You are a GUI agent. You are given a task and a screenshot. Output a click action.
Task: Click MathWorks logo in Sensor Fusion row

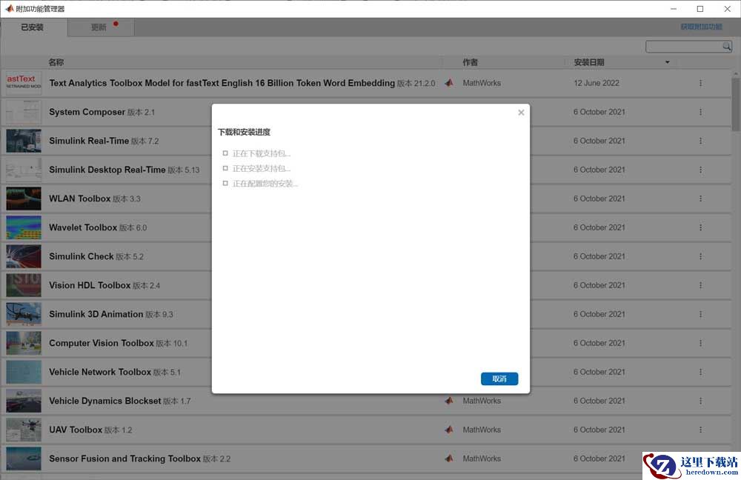click(449, 459)
